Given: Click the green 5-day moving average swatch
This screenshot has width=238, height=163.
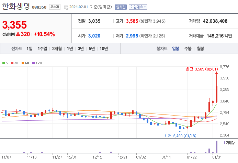Looking at the screenshot, I should tap(4, 63).
